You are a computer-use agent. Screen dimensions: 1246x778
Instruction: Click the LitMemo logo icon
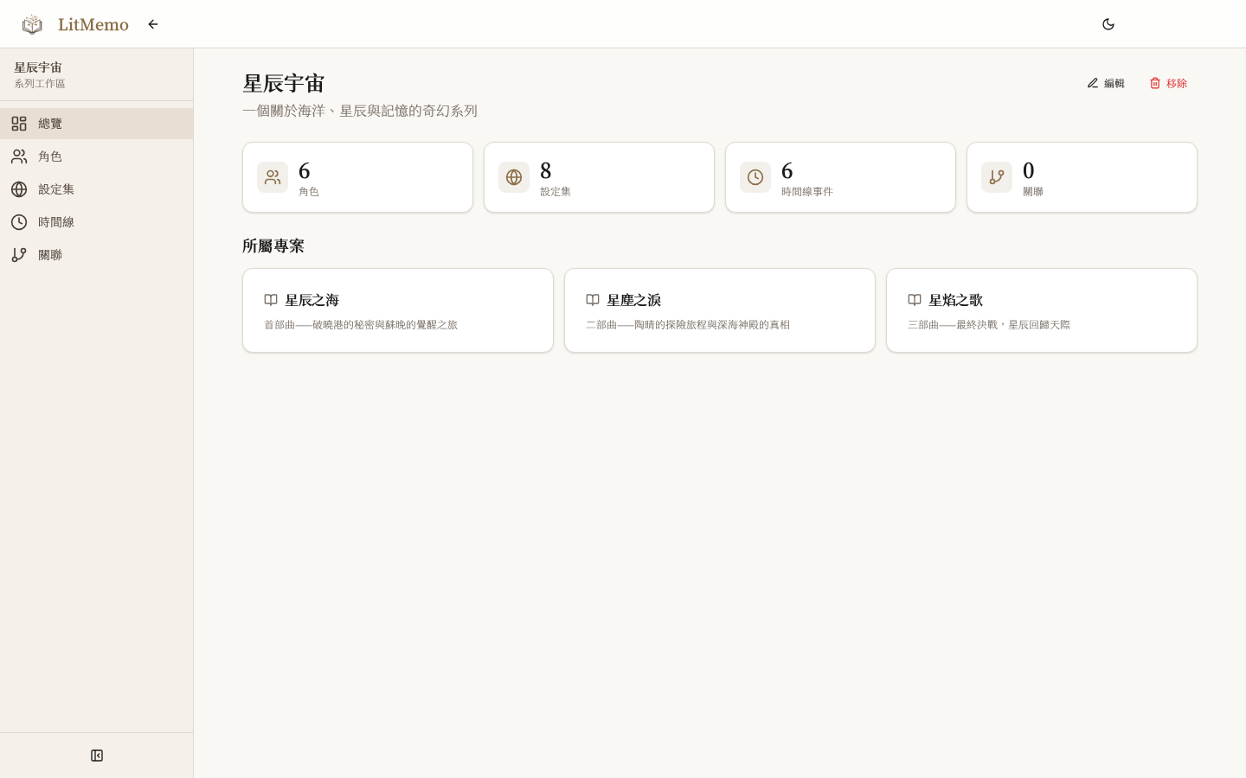[x=32, y=24]
